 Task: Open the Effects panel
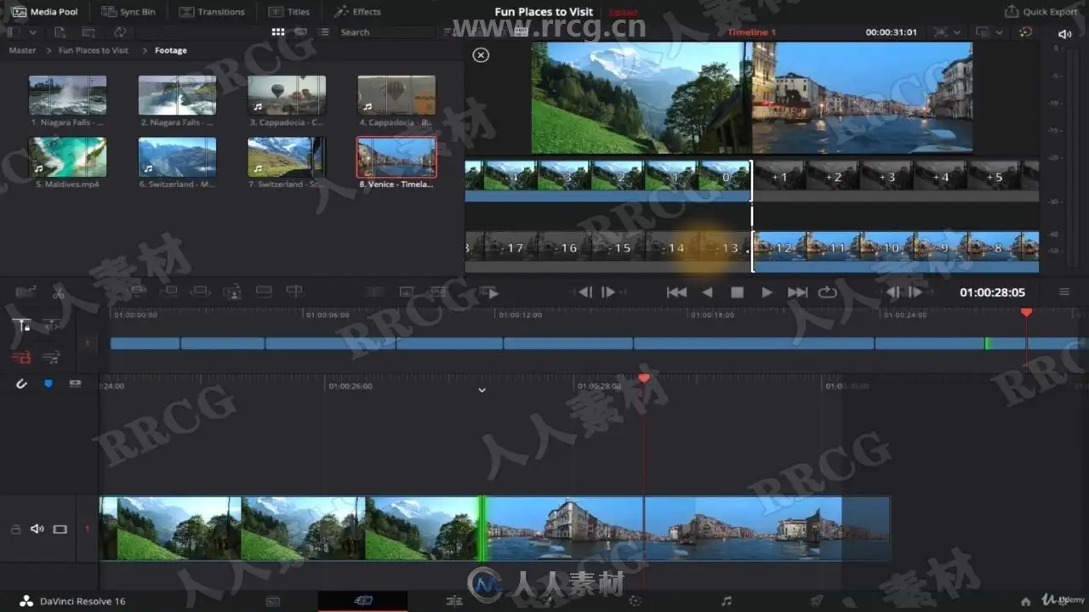pyautogui.click(x=357, y=12)
